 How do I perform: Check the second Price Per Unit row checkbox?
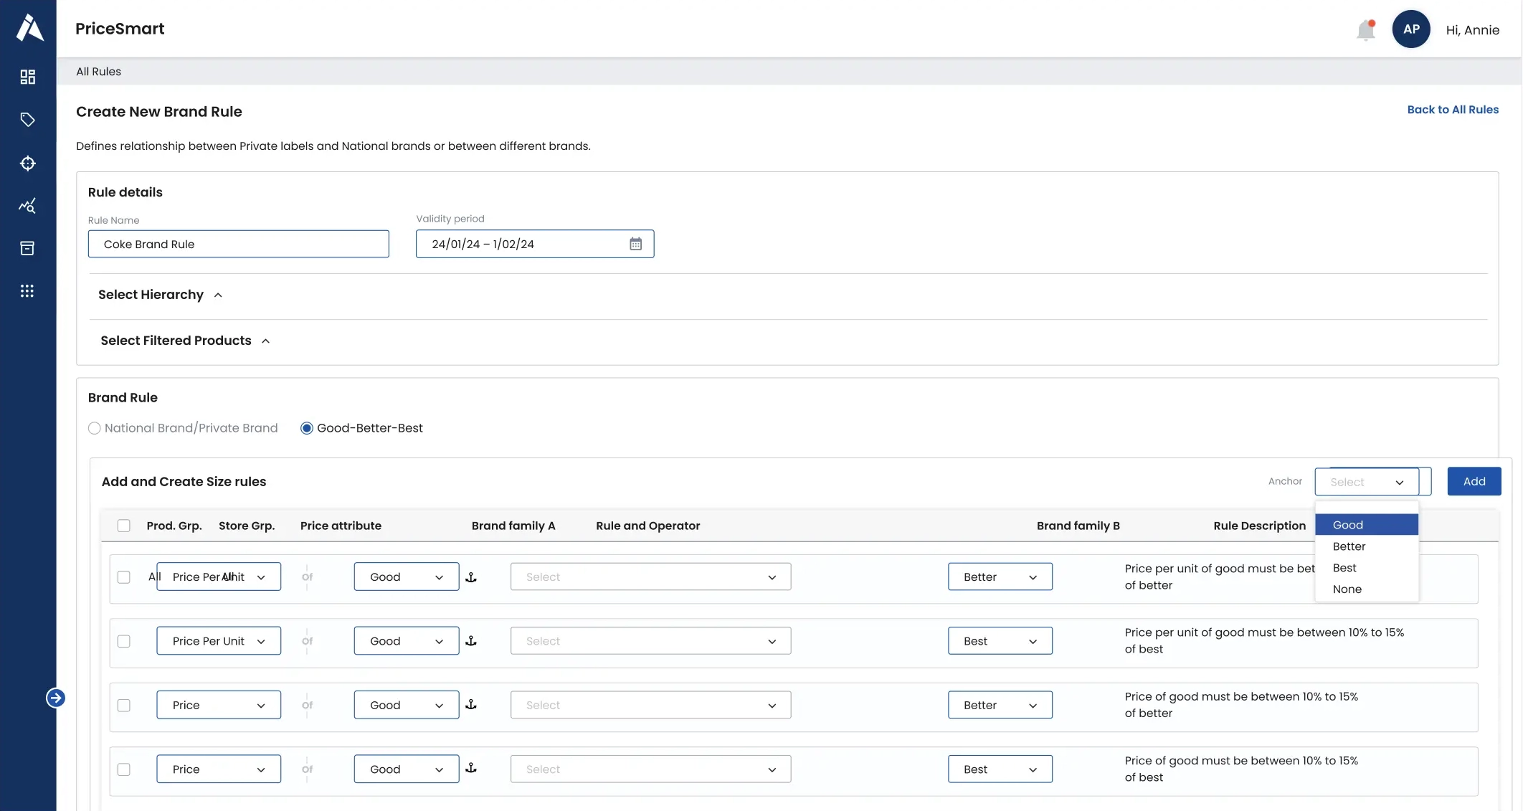coord(123,641)
